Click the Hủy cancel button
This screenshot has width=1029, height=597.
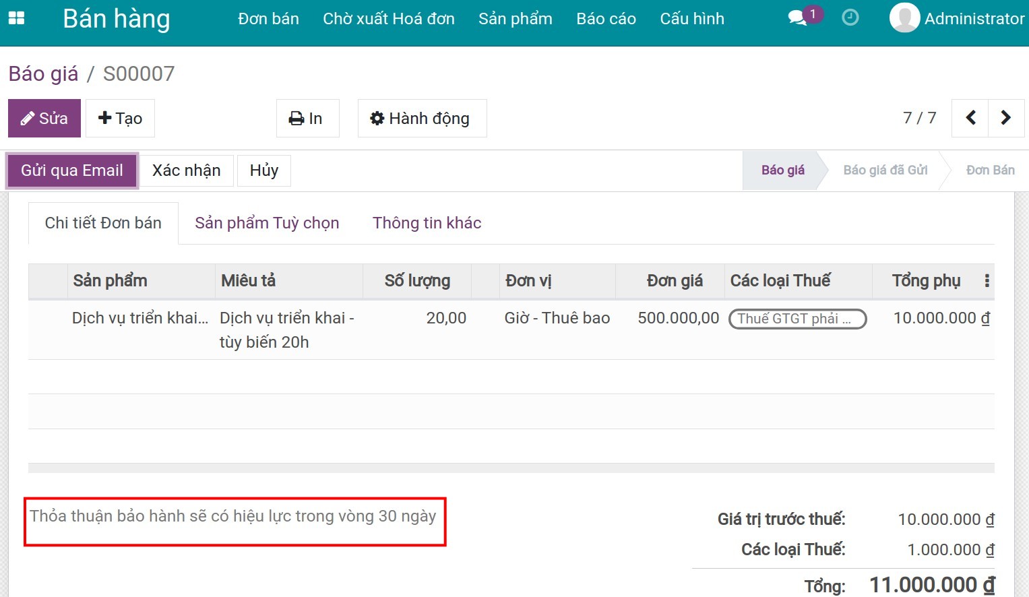264,170
